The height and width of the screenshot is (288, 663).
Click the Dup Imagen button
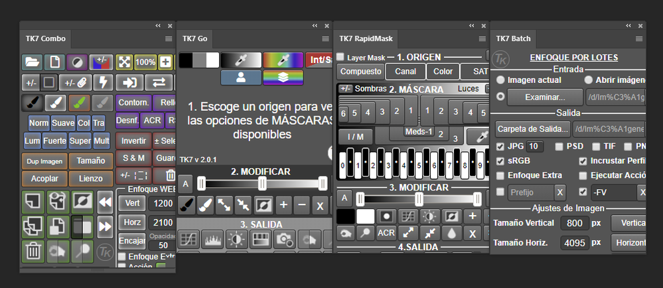[x=44, y=161]
